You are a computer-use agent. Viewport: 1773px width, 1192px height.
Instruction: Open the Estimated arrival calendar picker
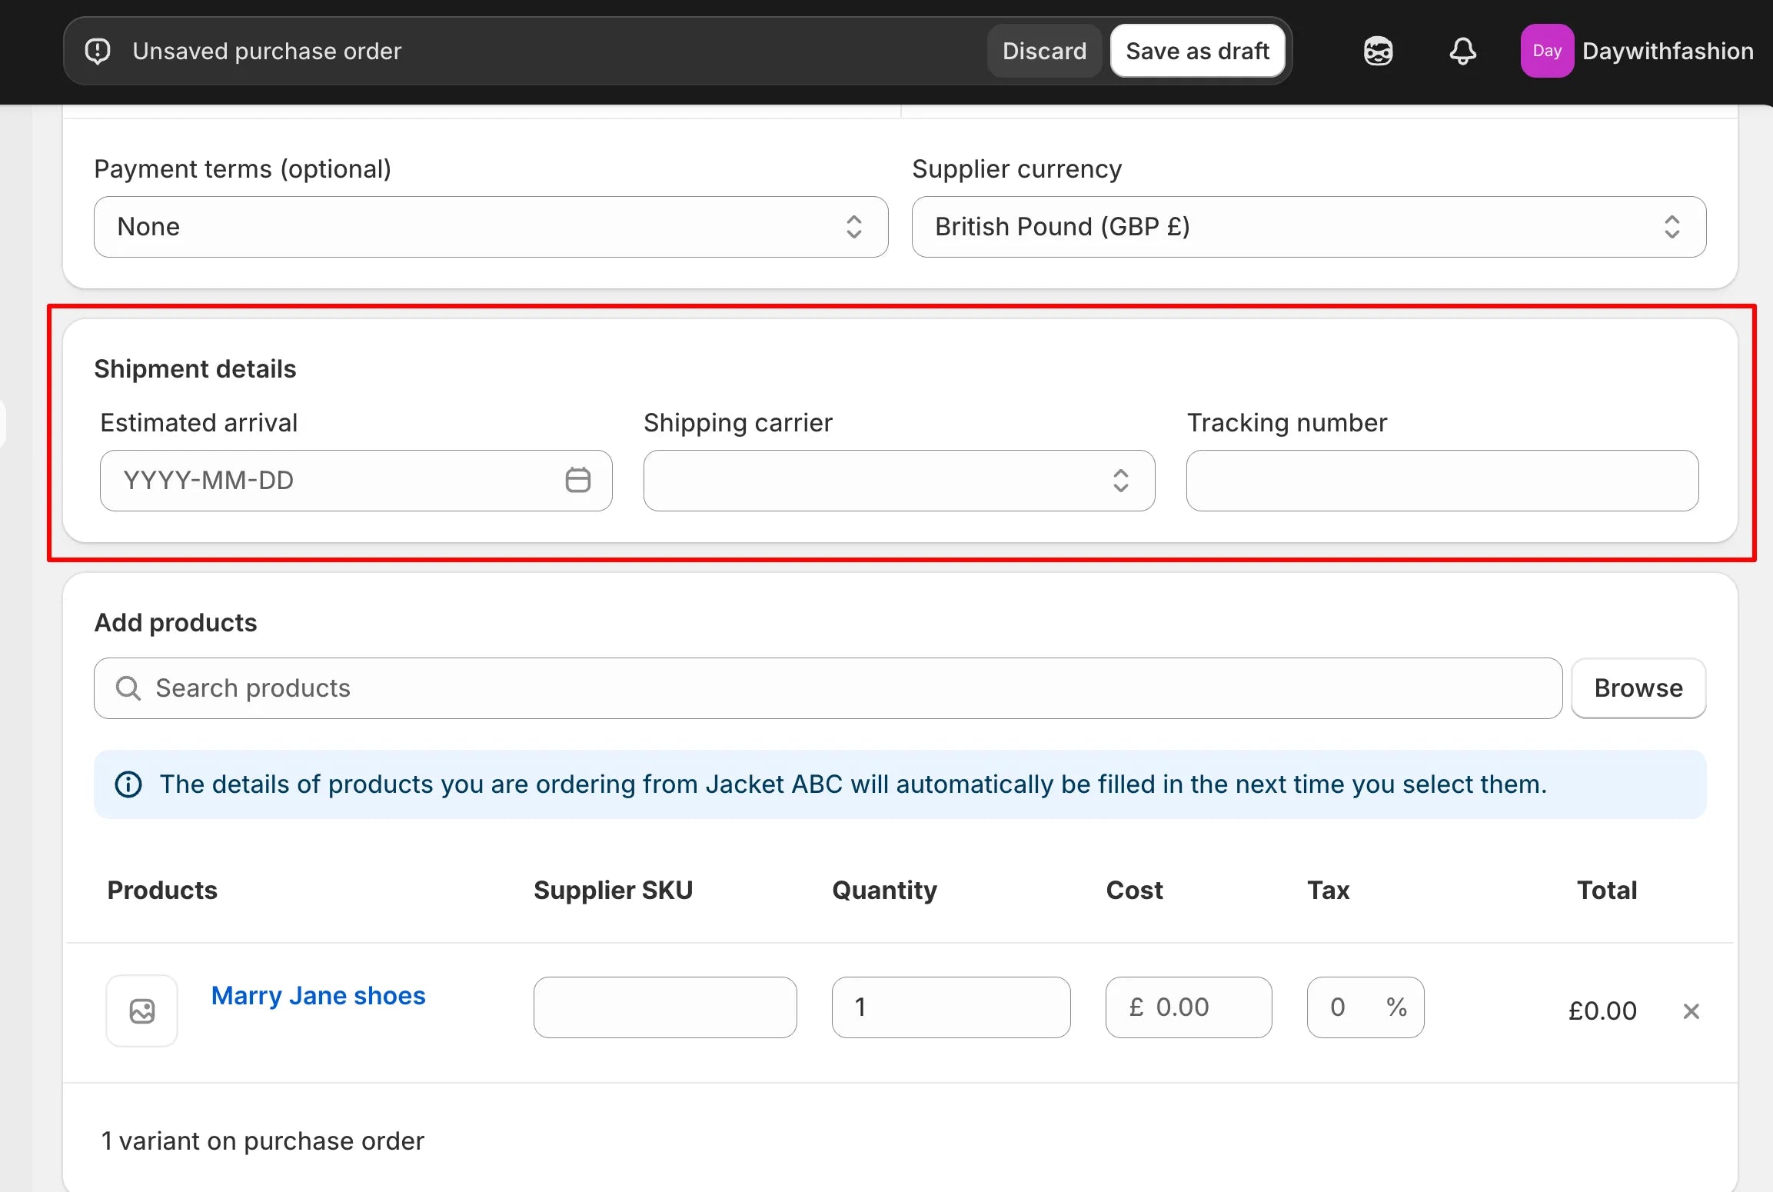tap(577, 480)
